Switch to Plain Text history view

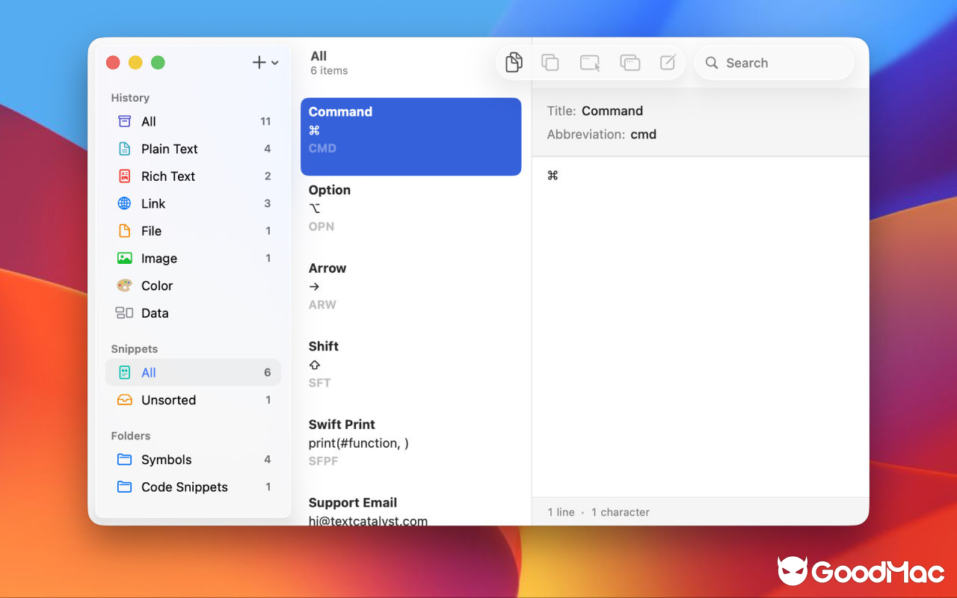pos(169,149)
